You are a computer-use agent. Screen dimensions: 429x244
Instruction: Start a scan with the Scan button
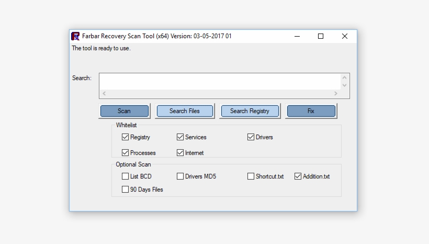[x=125, y=111]
